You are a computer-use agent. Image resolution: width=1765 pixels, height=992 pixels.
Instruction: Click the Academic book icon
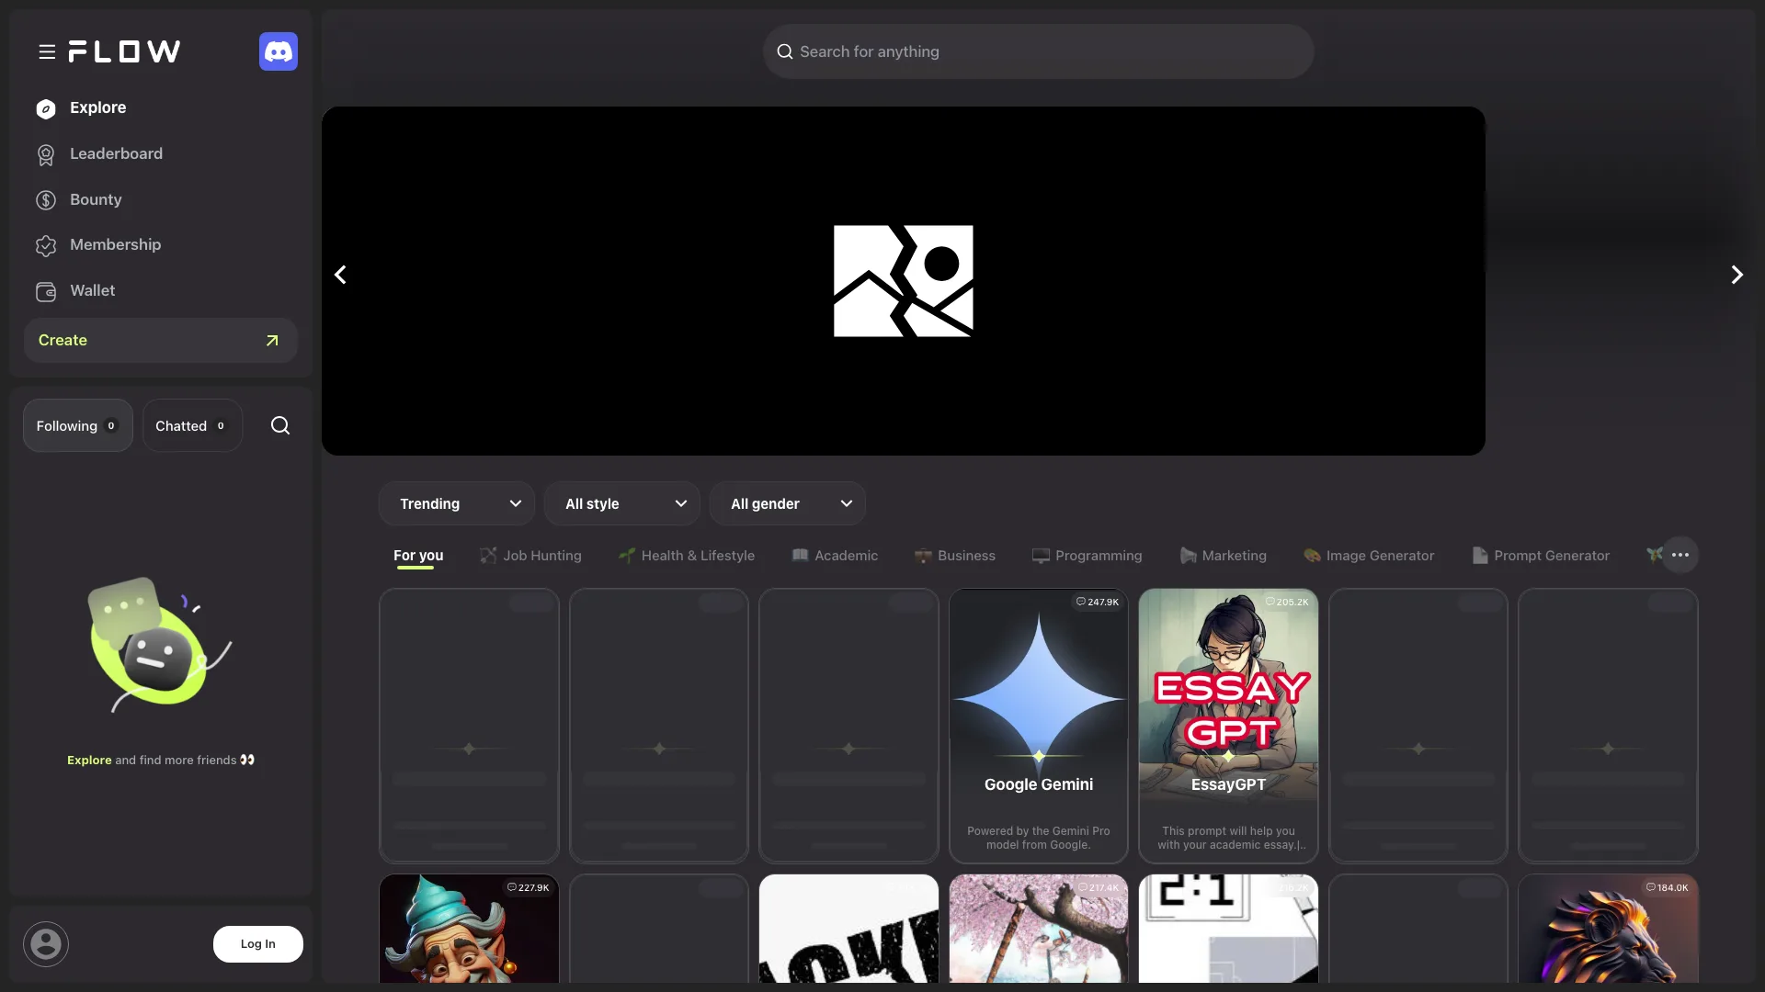pyautogui.click(x=800, y=555)
